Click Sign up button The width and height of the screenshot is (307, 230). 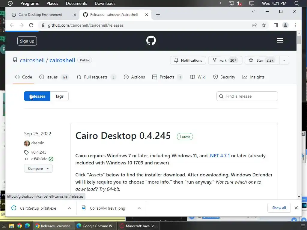27,41
